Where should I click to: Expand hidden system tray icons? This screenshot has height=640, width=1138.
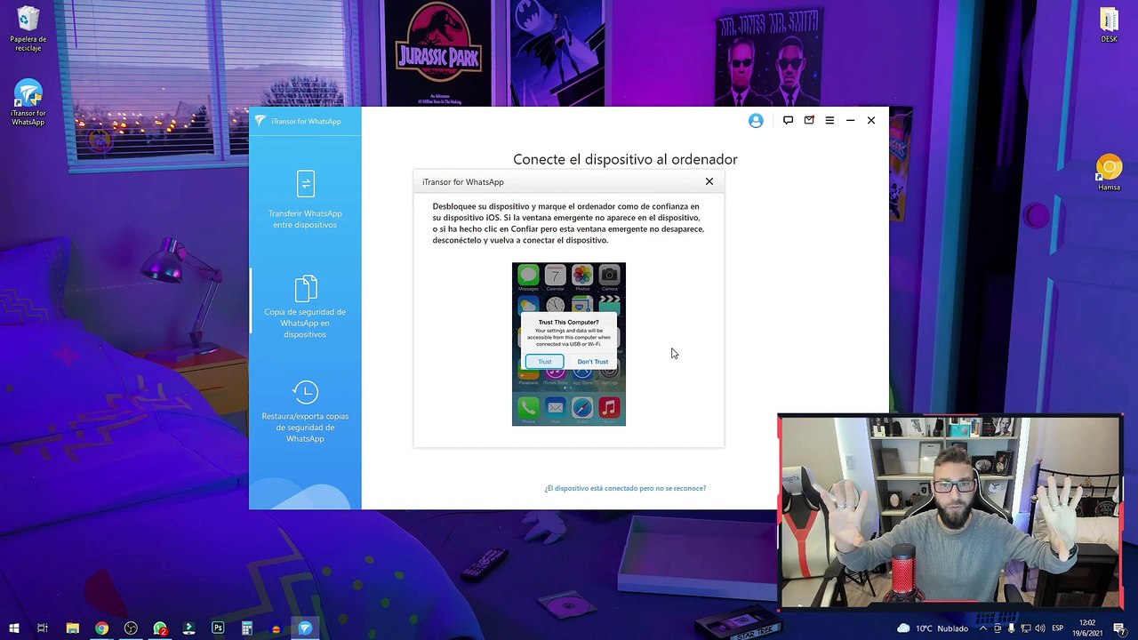(x=983, y=628)
